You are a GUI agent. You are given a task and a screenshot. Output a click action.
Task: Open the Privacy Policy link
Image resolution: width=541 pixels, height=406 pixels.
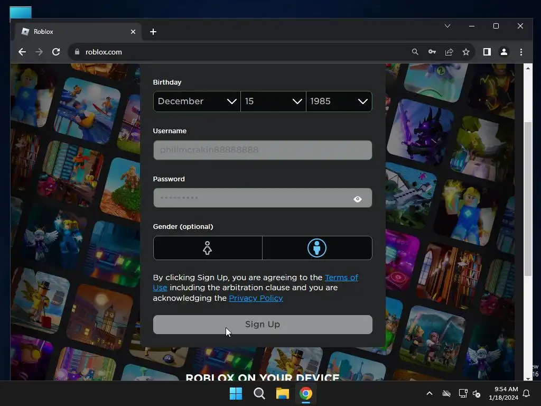point(256,298)
